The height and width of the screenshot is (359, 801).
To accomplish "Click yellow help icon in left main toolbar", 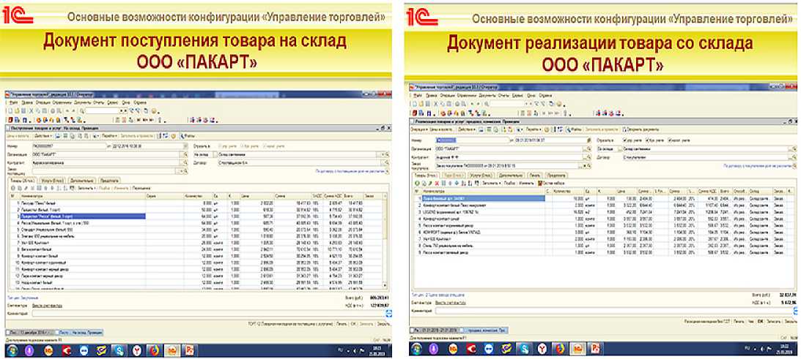I will coord(154,111).
